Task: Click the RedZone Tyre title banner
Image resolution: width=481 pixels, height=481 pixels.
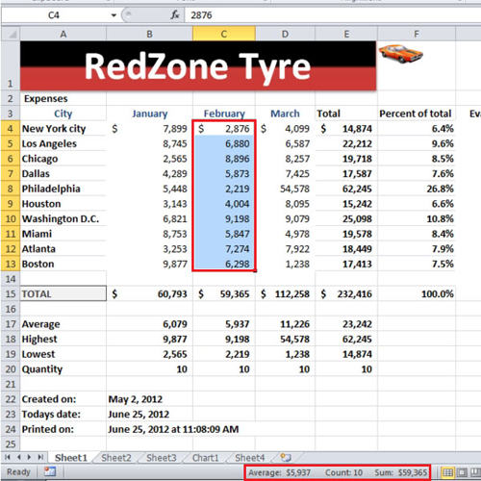Action: tap(198, 65)
